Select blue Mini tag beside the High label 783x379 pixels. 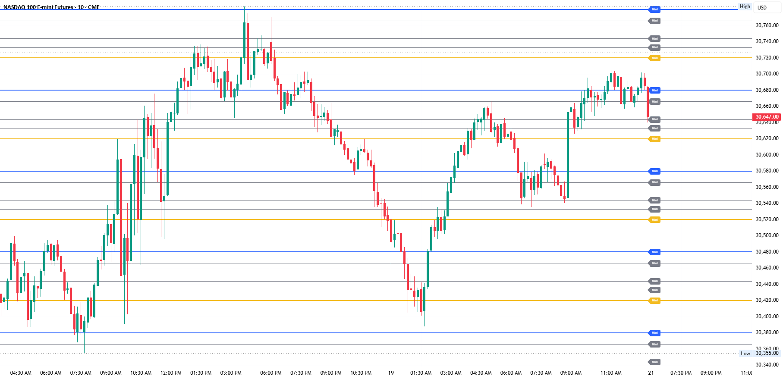pos(654,9)
